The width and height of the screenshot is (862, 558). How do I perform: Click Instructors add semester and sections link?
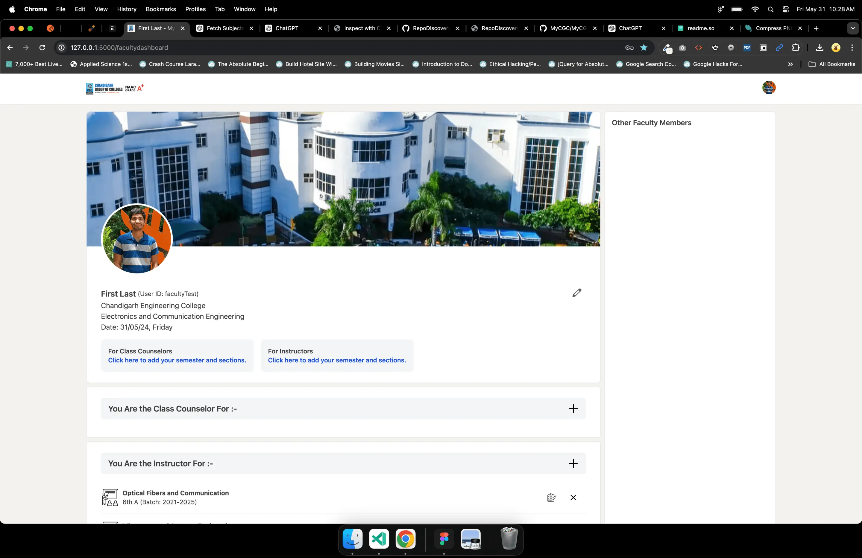337,360
